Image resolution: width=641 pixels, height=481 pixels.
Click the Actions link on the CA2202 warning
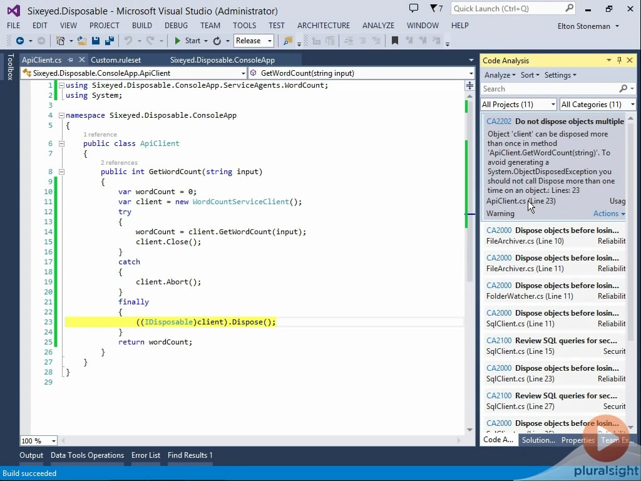(605, 213)
